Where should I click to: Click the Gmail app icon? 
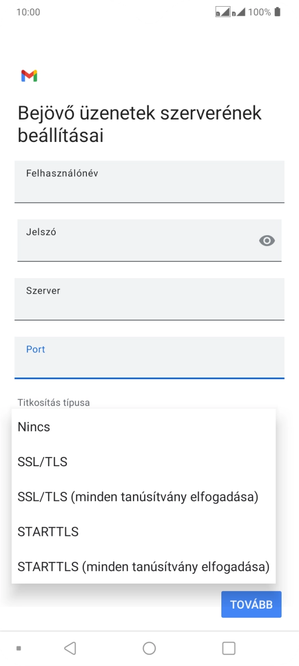(30, 76)
